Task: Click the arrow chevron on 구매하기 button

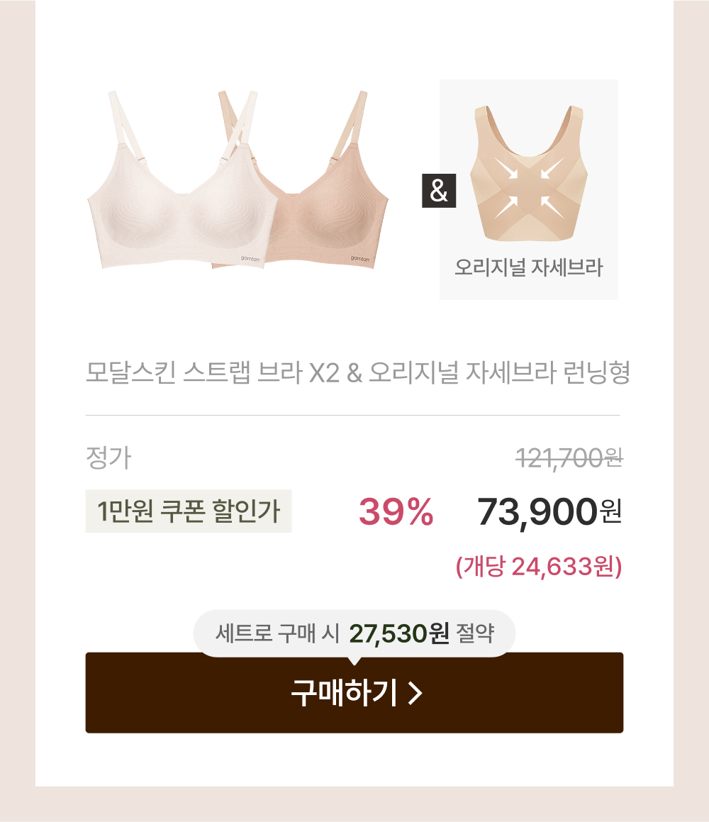Action: click(415, 693)
